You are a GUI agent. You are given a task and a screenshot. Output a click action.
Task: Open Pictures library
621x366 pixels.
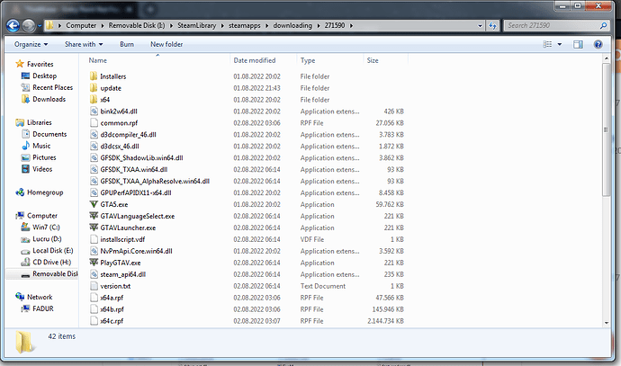44,157
